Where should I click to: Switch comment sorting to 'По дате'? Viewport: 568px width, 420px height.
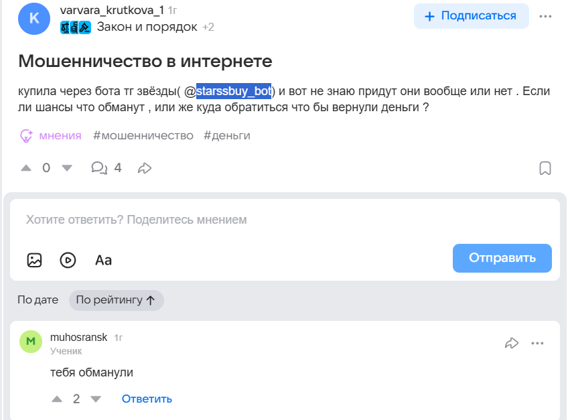click(x=38, y=300)
